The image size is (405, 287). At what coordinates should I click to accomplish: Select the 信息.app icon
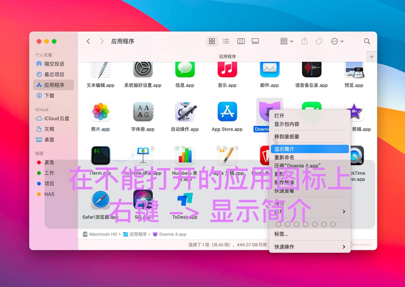(x=185, y=70)
